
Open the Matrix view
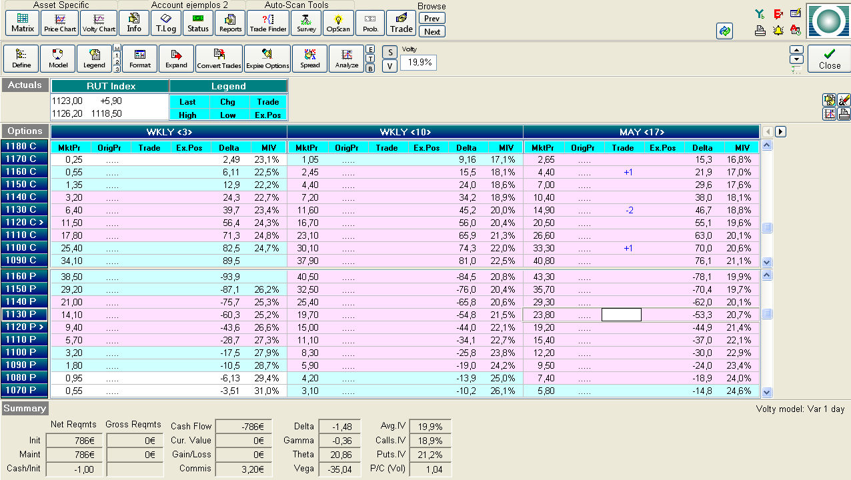pyautogui.click(x=23, y=23)
